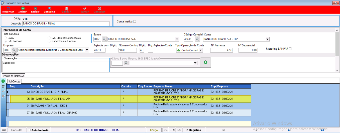340x133 pixels.
Task: Open Cliente Banco lookup magnifier icon
Action: tap(126, 63)
